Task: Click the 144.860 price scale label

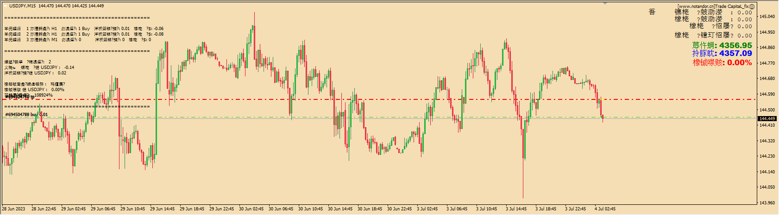Action: coord(767,48)
